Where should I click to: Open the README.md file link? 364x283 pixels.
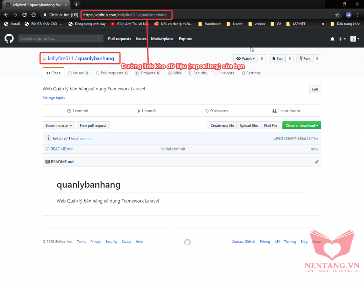(x=61, y=149)
